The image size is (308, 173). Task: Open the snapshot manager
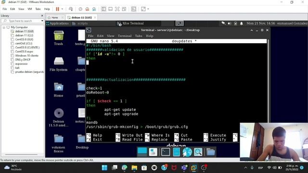pyautogui.click(x=94, y=9)
